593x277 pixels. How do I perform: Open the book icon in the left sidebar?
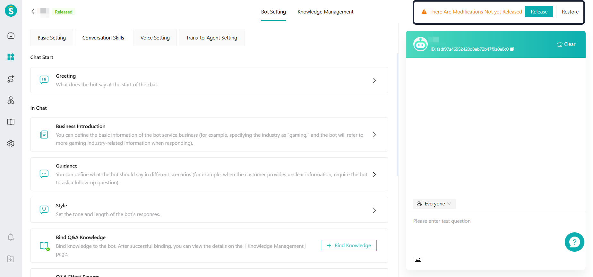tap(11, 122)
